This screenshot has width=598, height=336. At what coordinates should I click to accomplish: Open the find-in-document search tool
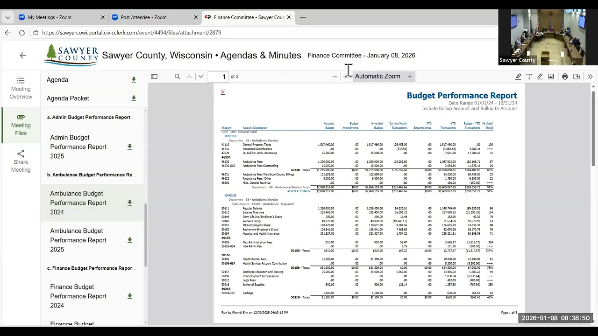coord(178,77)
